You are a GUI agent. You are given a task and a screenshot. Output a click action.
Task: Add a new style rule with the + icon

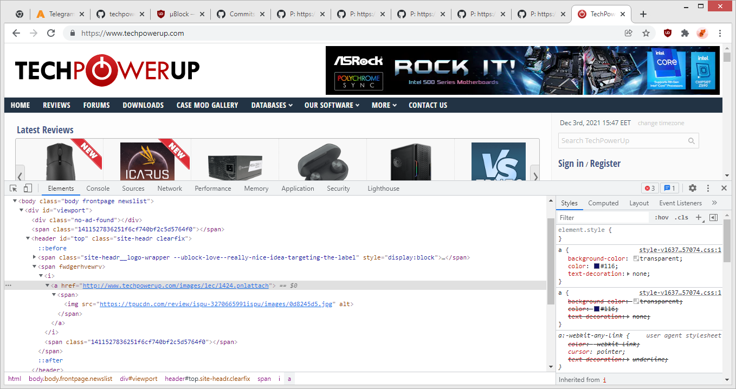[x=699, y=217]
